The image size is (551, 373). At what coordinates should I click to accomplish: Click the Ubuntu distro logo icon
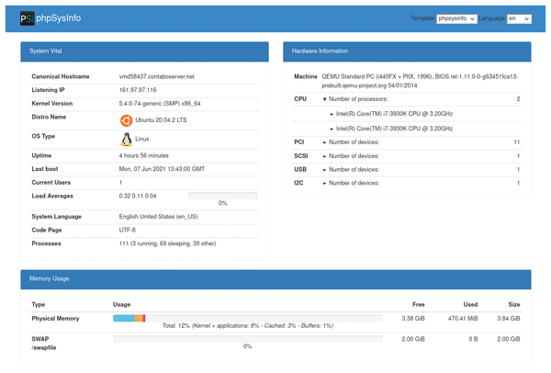click(126, 120)
